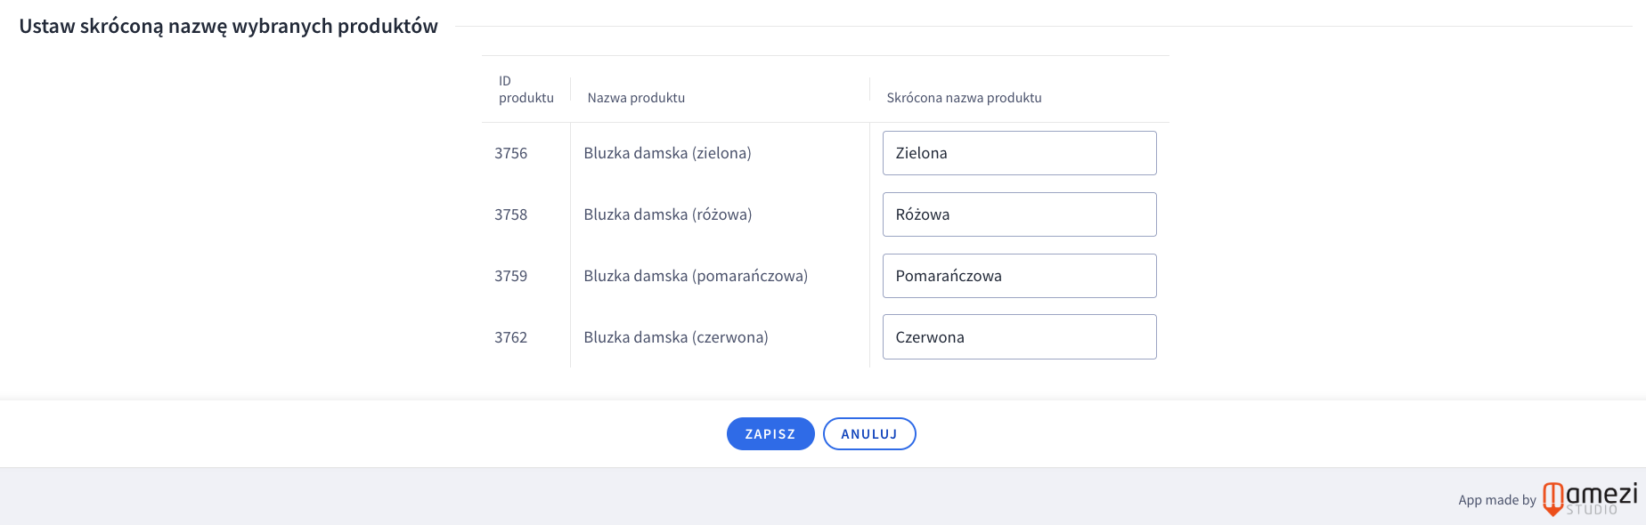Click the App made by text
The height and width of the screenshot is (525, 1646).
pyautogui.click(x=1496, y=500)
